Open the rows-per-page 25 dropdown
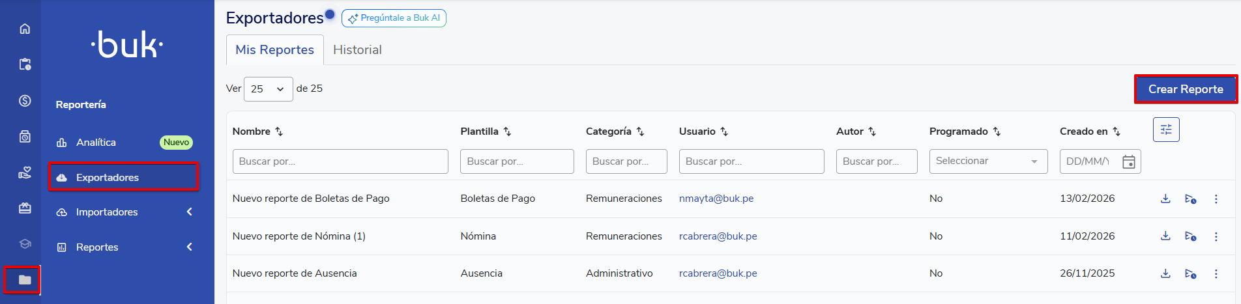 pyautogui.click(x=268, y=89)
